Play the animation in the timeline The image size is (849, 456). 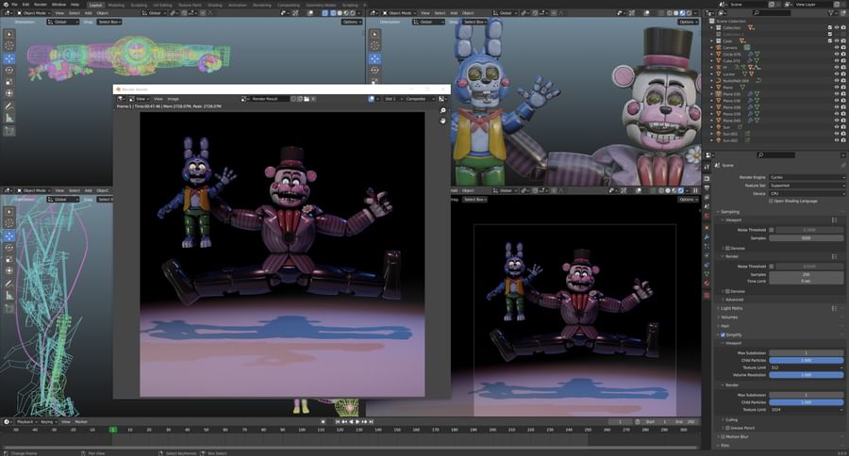[358, 421]
